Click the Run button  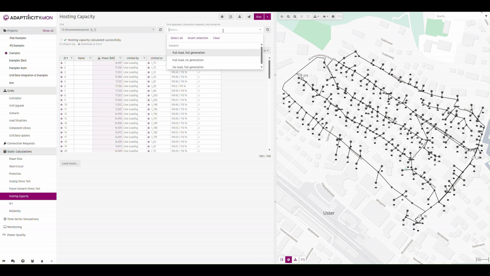(259, 17)
